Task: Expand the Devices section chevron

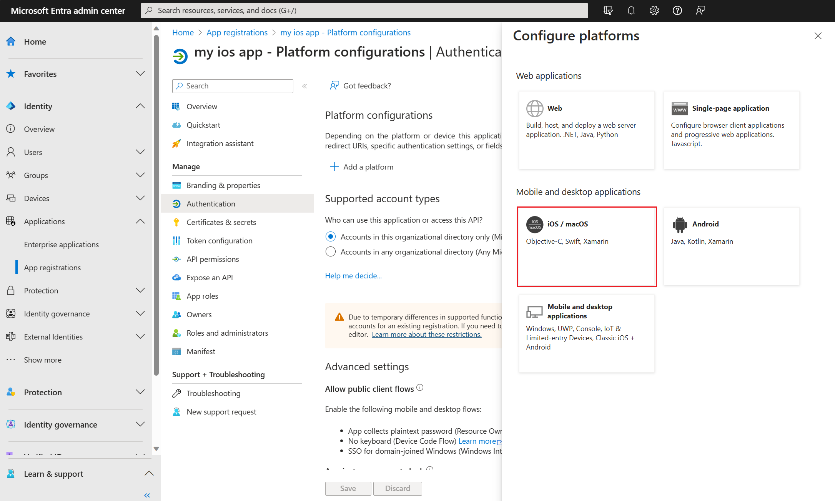Action: [x=140, y=198]
